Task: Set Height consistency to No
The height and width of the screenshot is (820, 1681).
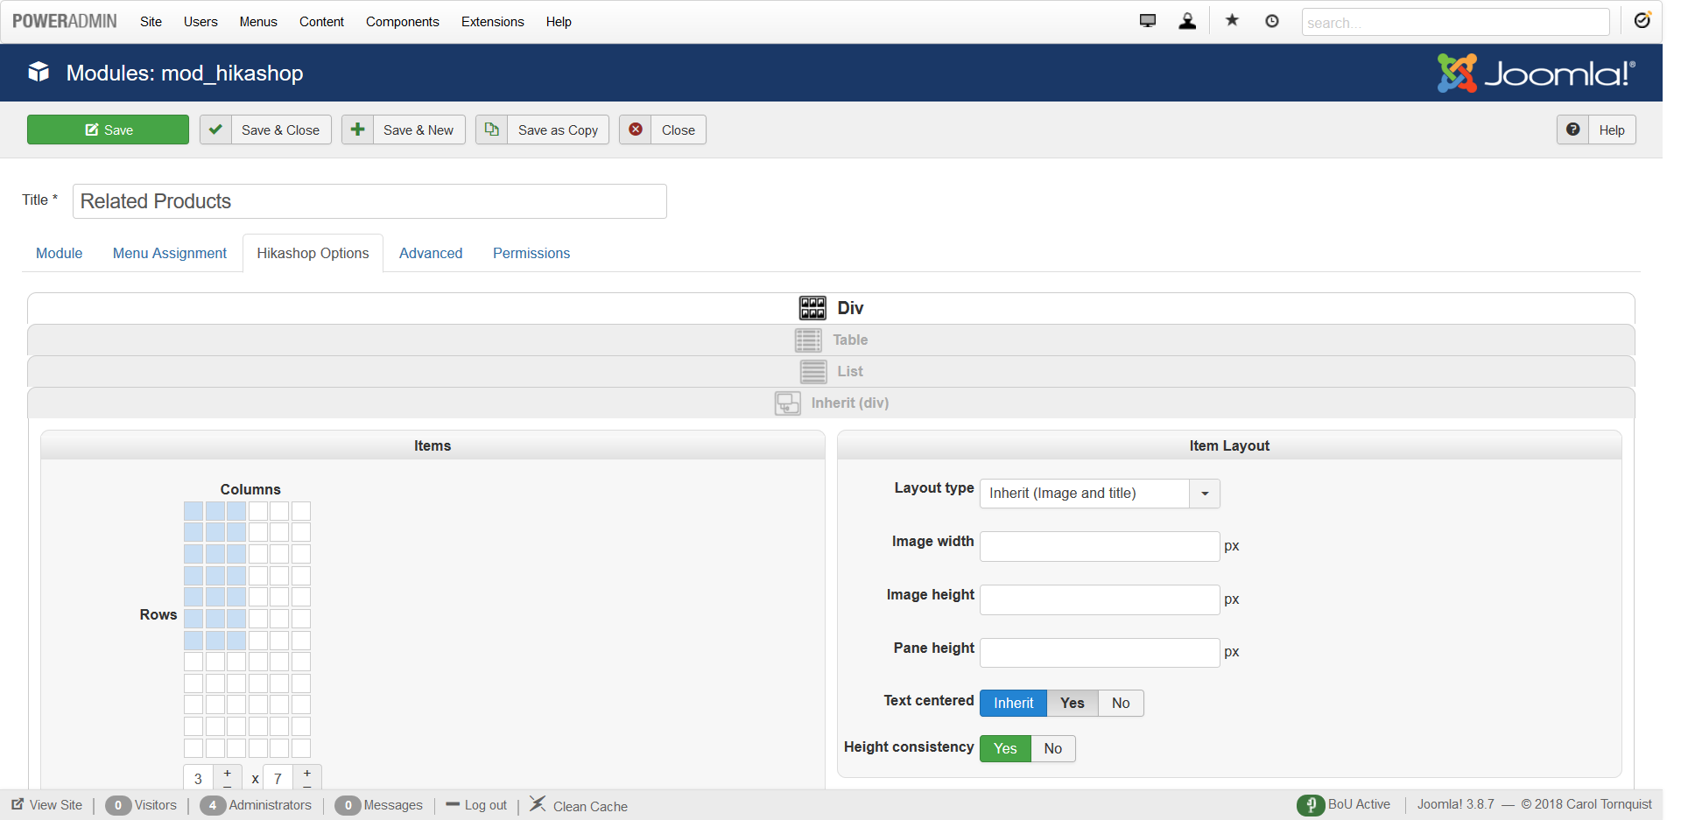Action: click(1052, 749)
